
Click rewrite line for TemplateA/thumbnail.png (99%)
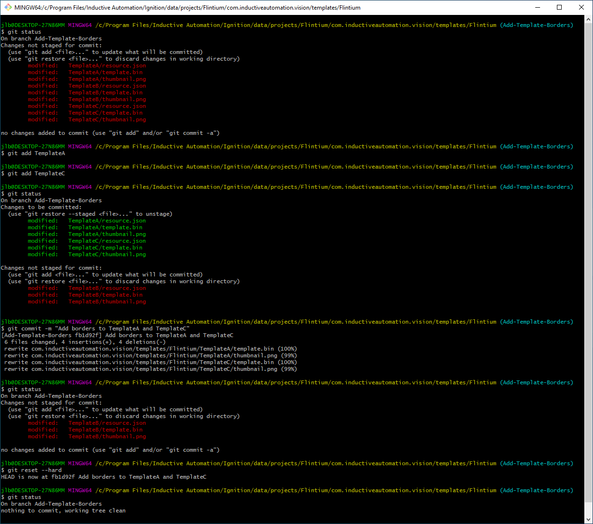pos(151,355)
